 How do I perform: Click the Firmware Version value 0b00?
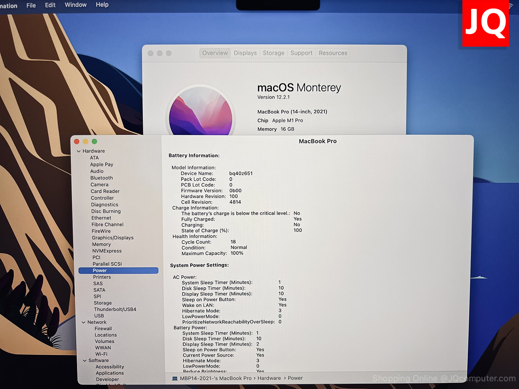tap(235, 191)
